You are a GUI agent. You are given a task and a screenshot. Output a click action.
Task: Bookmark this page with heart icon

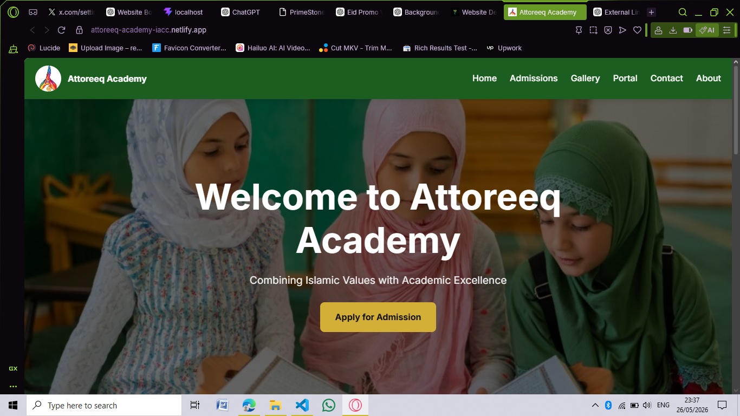pyautogui.click(x=638, y=30)
